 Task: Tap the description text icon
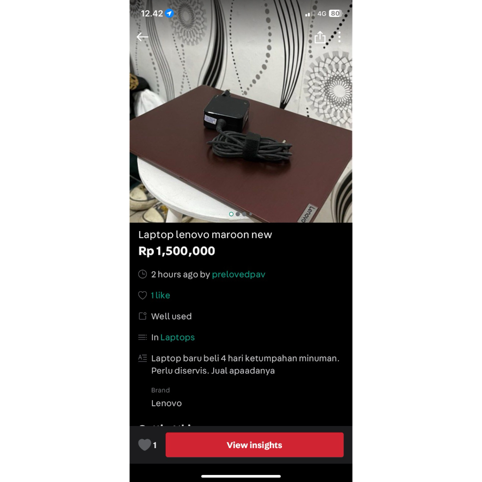[142, 358]
